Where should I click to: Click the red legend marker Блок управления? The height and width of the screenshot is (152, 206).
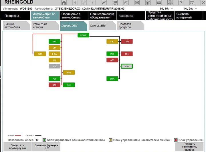(176, 140)
